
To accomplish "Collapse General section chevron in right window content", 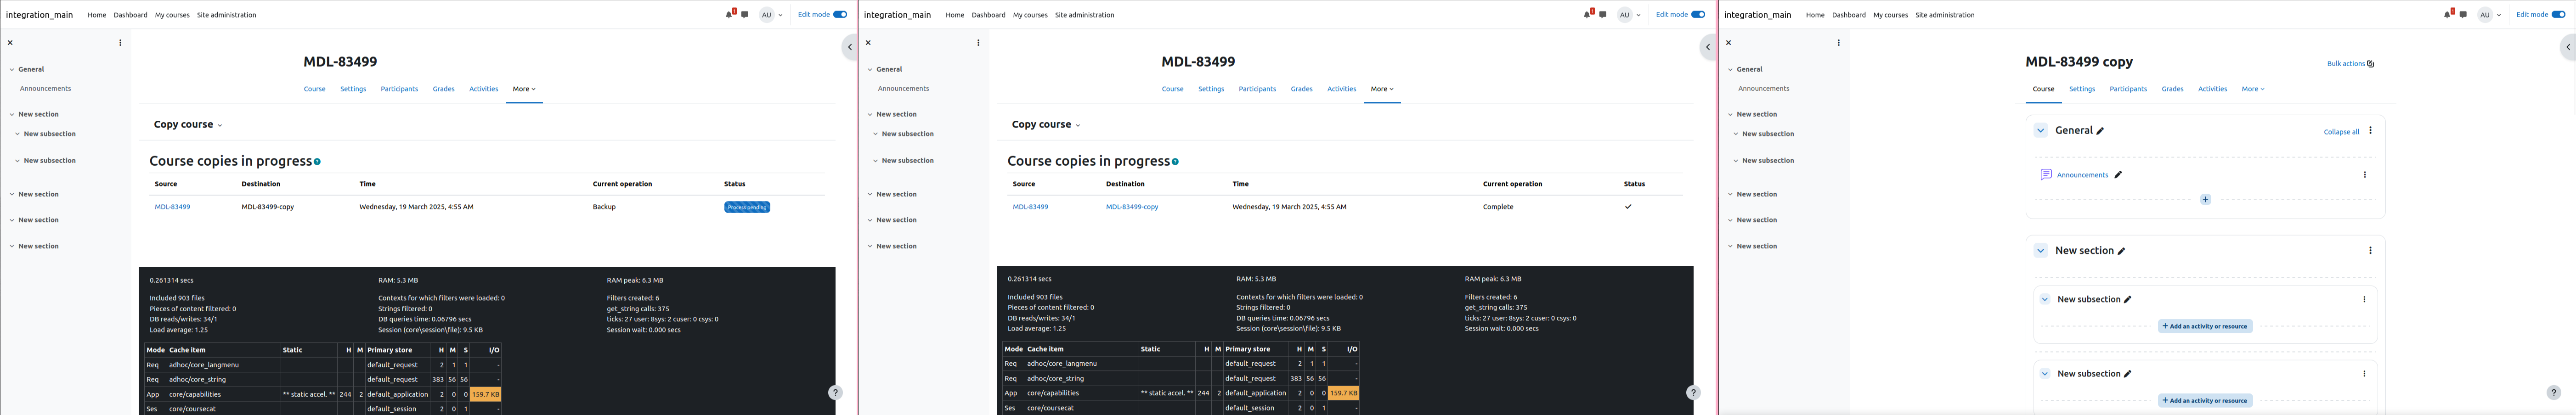I will (2041, 131).
